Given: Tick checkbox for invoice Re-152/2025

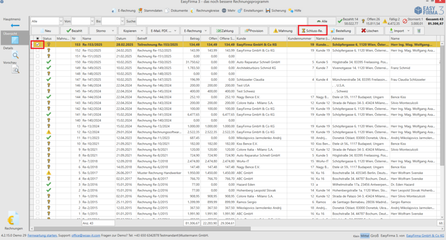Looking at the screenshot, I should tap(37, 50).
